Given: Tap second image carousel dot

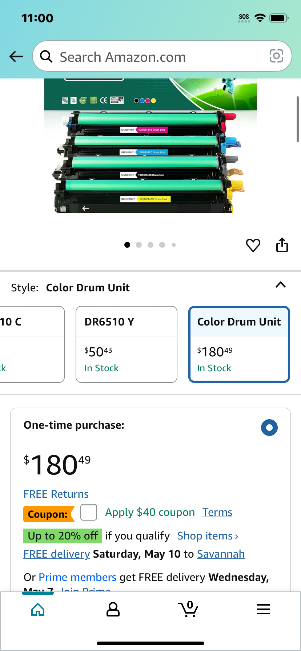Looking at the screenshot, I should point(139,245).
